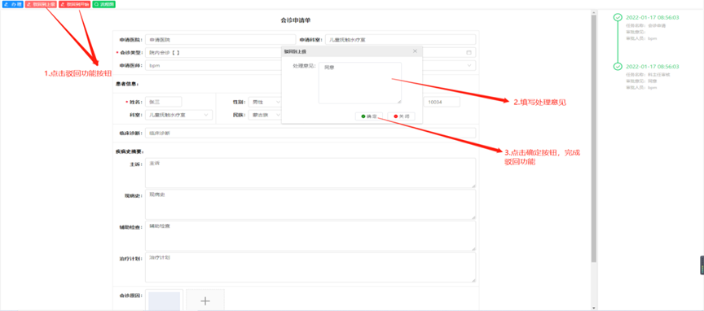Expand dropdown arrow right of 申请医师 row
The width and height of the screenshot is (704, 311).
(469, 65)
